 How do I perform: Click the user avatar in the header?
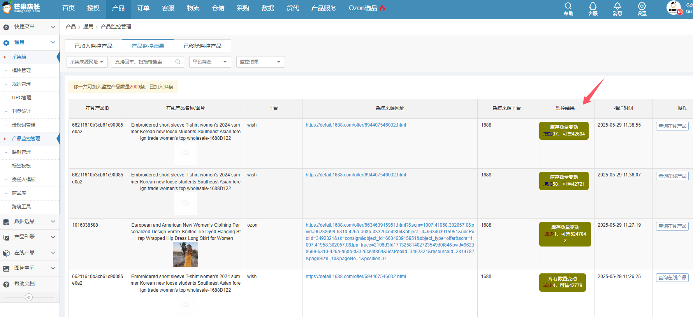click(674, 8)
